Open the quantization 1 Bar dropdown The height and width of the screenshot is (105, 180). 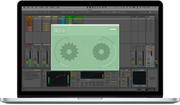pyautogui.click(x=47, y=12)
